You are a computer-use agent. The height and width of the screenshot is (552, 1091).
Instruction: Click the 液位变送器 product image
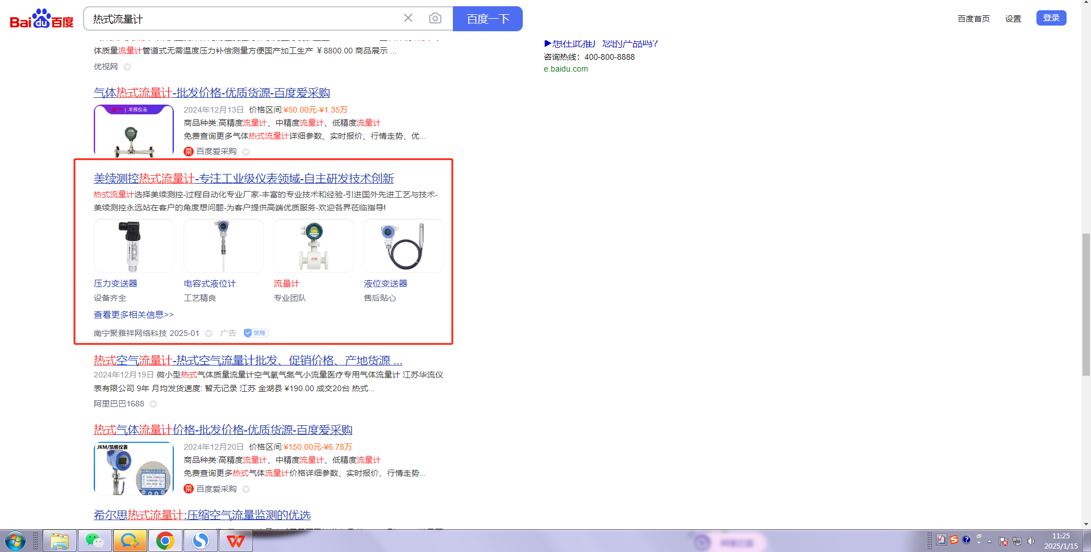[403, 246]
